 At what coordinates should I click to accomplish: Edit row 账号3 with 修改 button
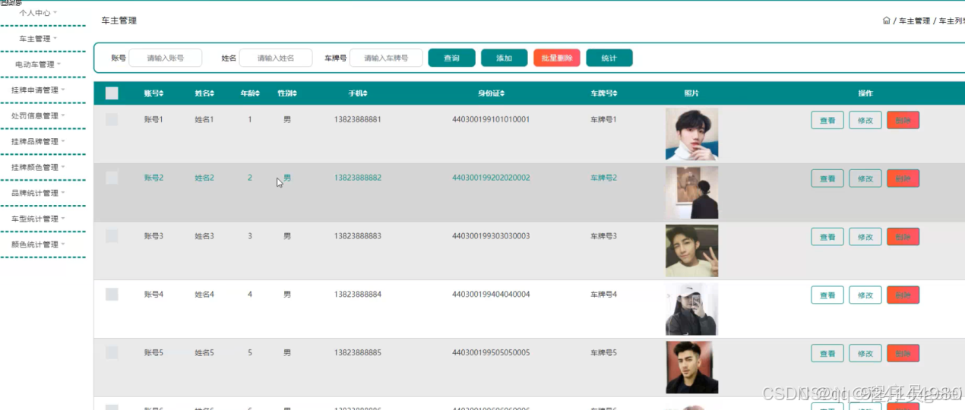865,237
